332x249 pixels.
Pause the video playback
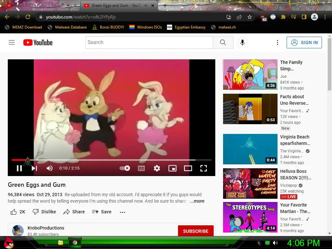tap(19, 168)
